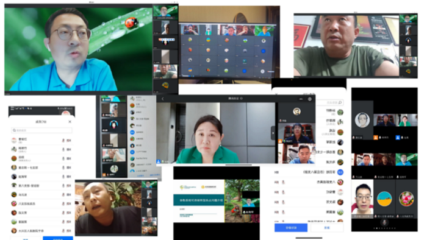Click member search field in left phone list

click(x=41, y=130)
